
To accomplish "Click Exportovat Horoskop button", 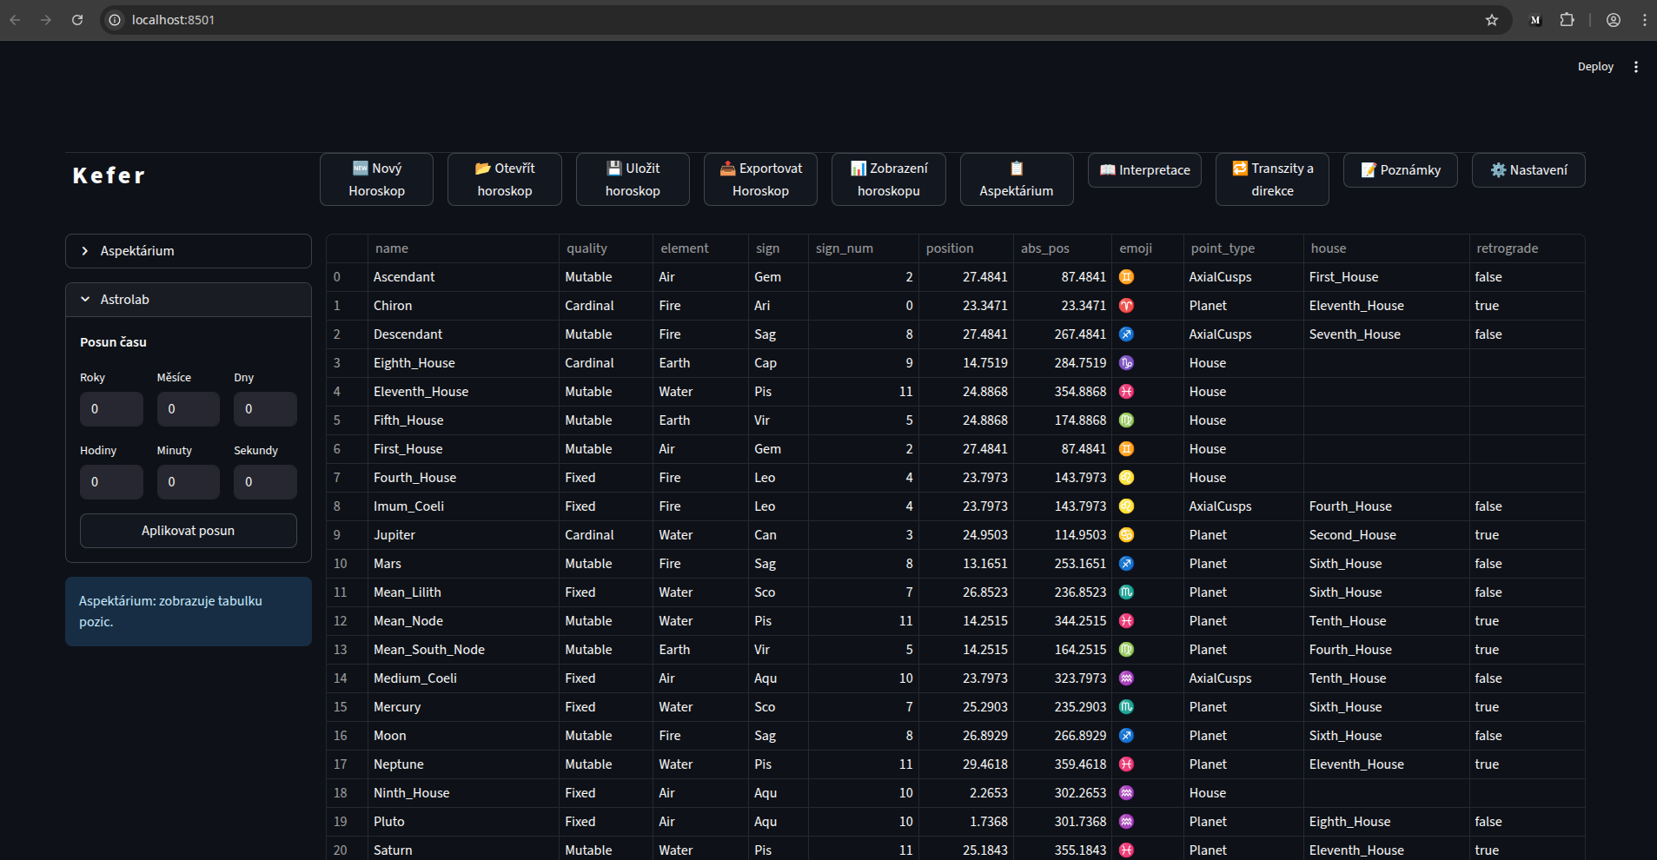I will click(760, 180).
